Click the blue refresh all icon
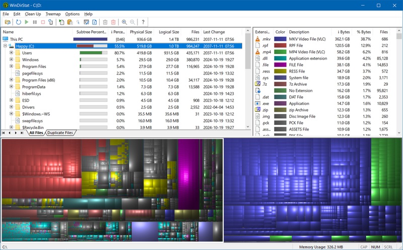The image size is (403, 250). click(19, 22)
